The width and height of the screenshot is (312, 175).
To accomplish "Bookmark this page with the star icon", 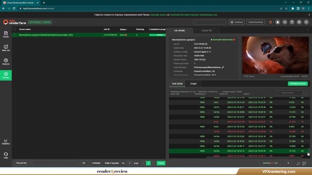I will click(x=286, y=9).
